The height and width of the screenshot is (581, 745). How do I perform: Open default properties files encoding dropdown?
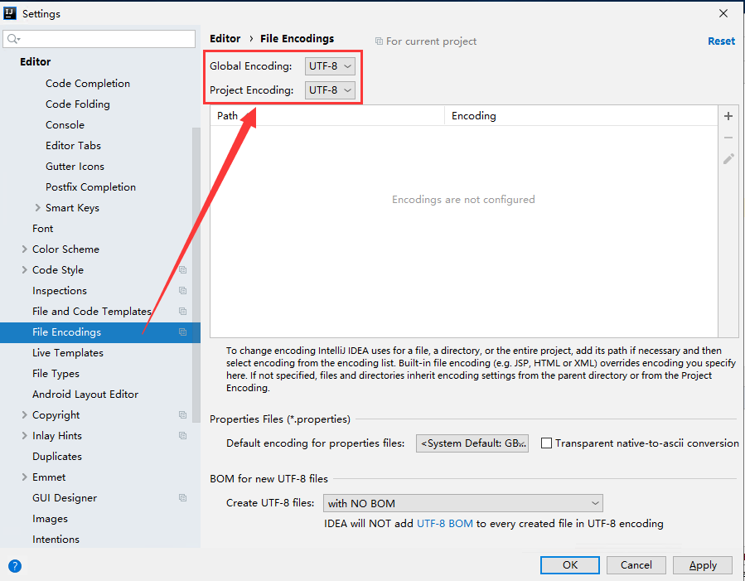[472, 443]
